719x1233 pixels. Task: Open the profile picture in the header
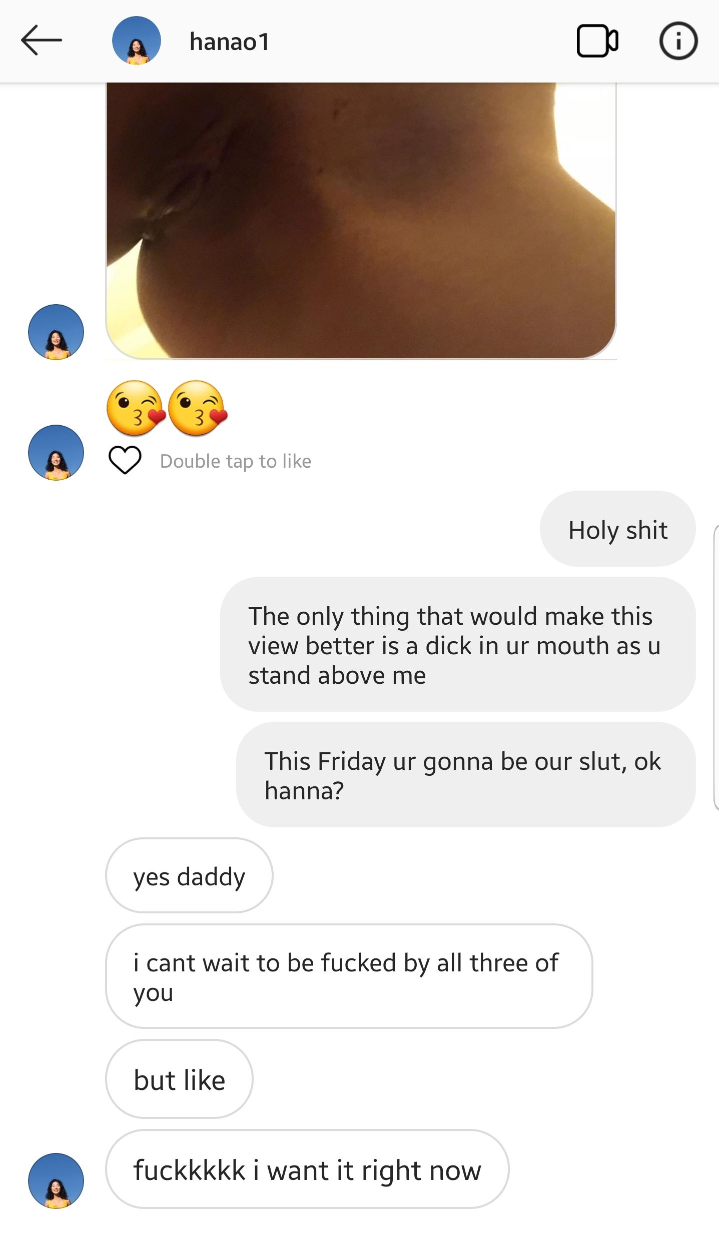tap(136, 41)
